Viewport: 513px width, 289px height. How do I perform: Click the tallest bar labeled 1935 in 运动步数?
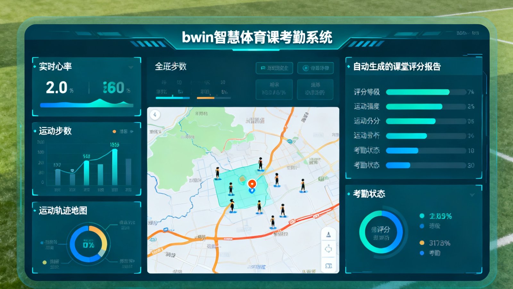pos(114,167)
